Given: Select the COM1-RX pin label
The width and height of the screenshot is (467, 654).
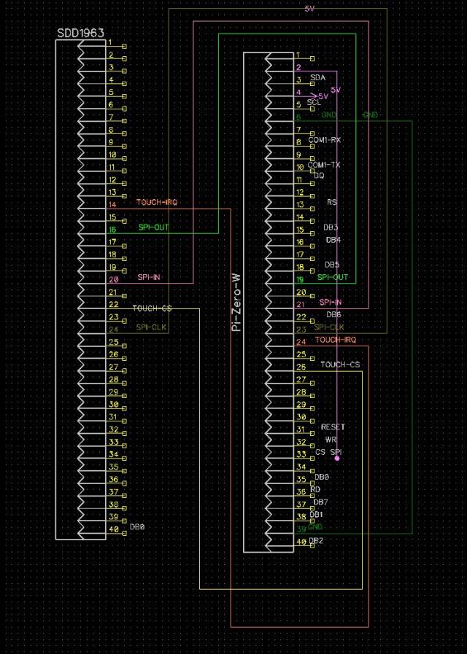Looking at the screenshot, I should tap(324, 139).
